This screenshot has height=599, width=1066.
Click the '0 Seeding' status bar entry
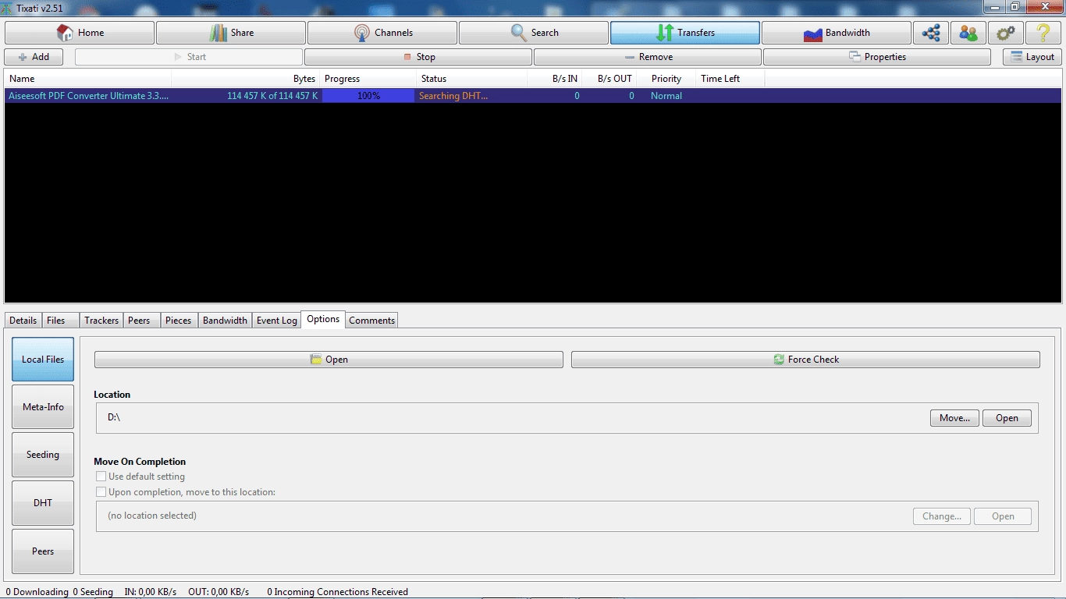pos(93,592)
